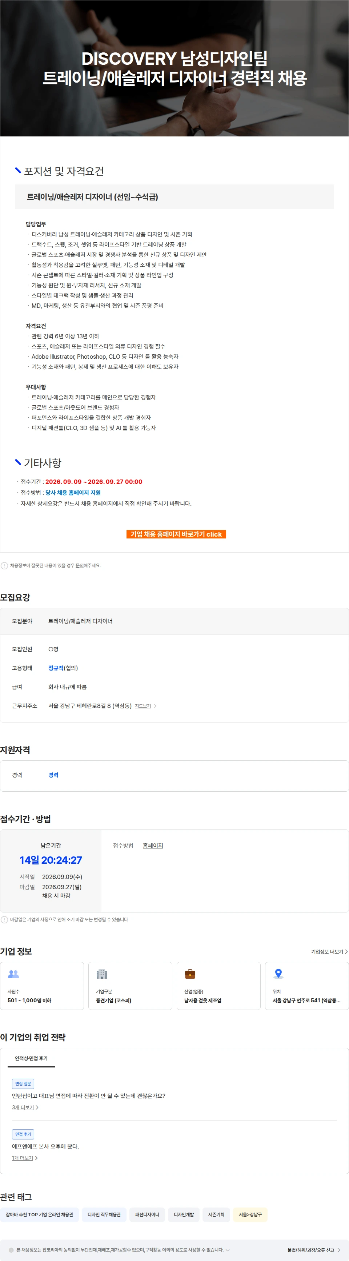349x1261 pixels.
Task: Click the 에프앤에프 본사 오후에 봤다 review text
Action: [45, 1146]
